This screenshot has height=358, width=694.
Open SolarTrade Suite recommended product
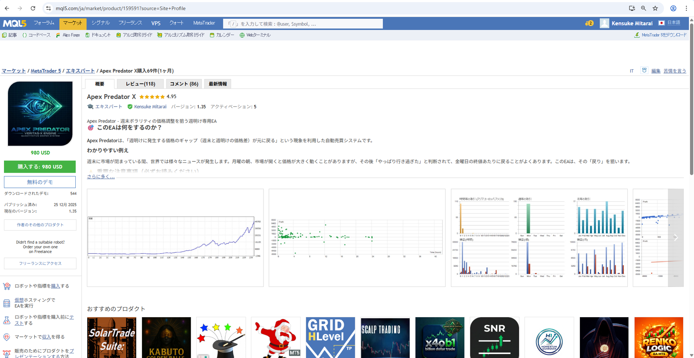coord(112,337)
